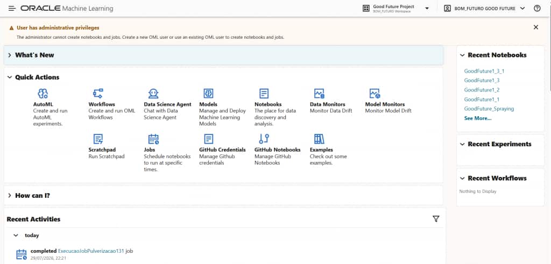Click the Notebooks label text
The width and height of the screenshot is (551, 264).
[x=268, y=104]
